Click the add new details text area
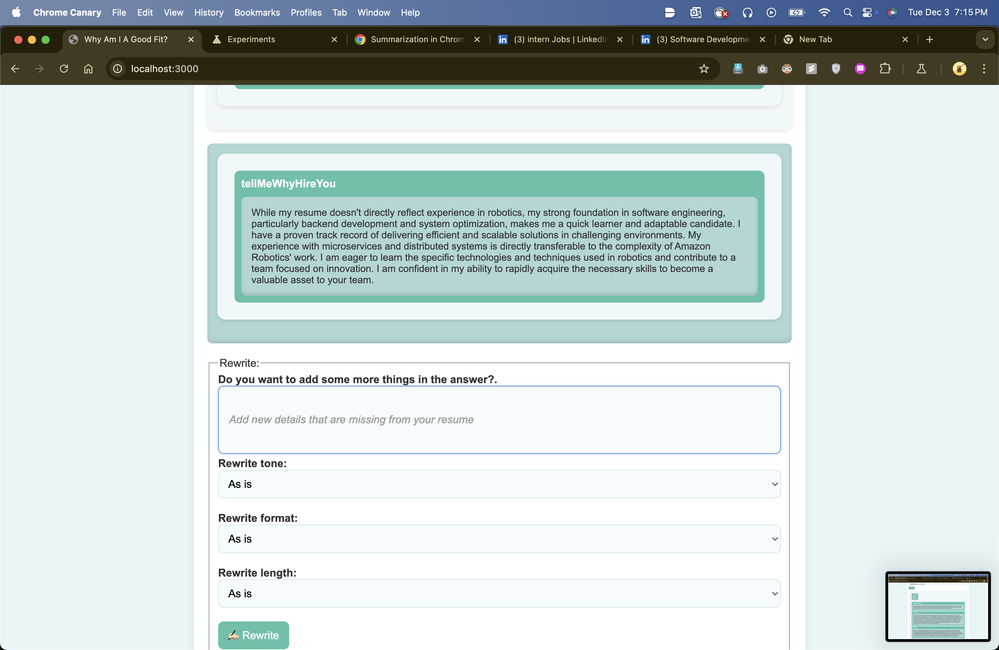999x650 pixels. click(x=499, y=420)
